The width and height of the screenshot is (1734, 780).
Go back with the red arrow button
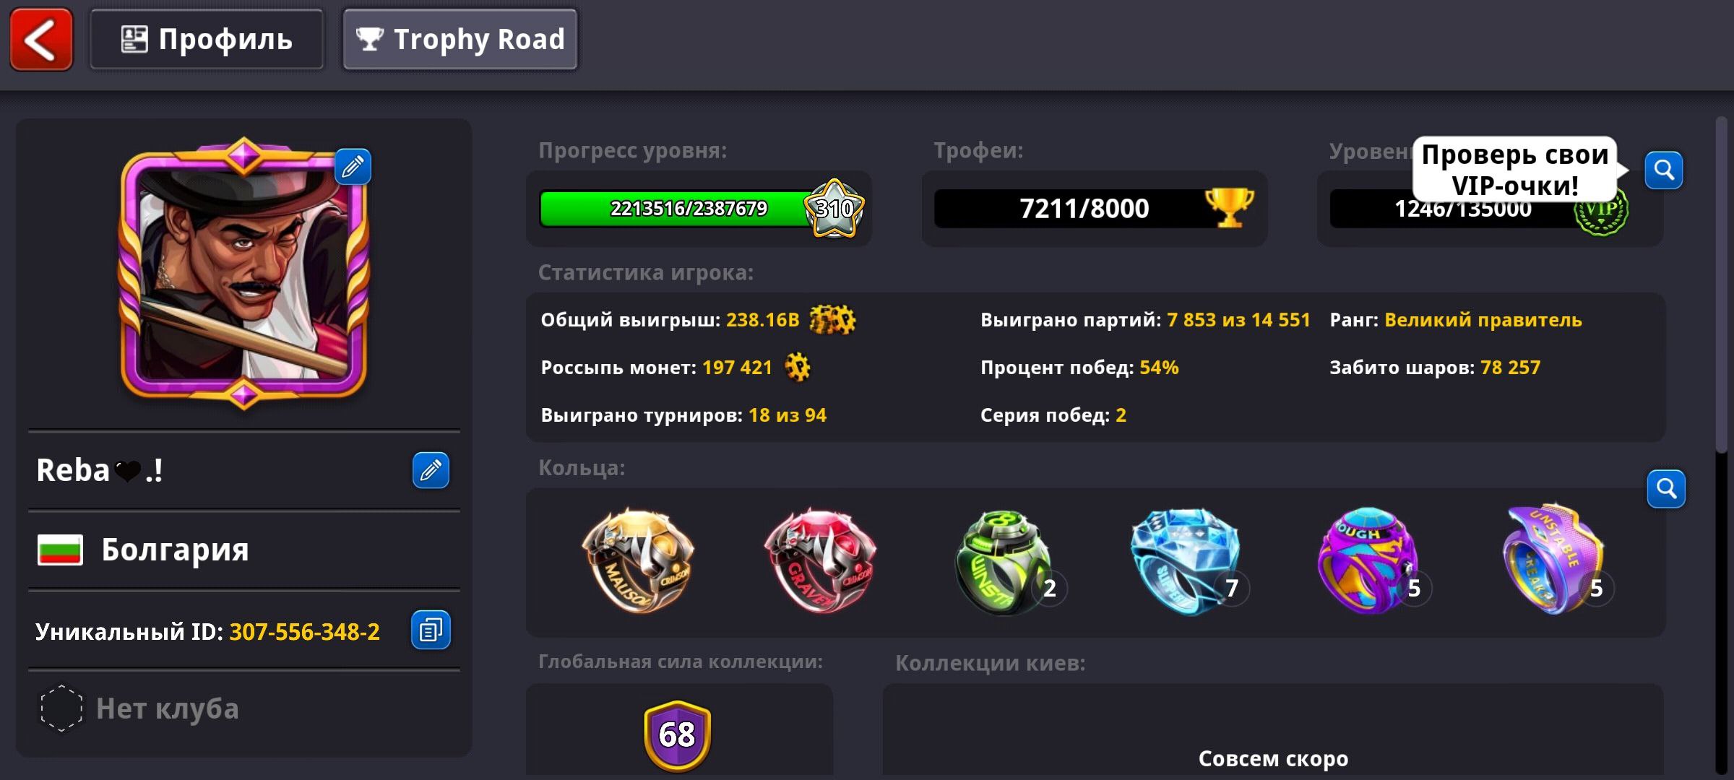(41, 39)
